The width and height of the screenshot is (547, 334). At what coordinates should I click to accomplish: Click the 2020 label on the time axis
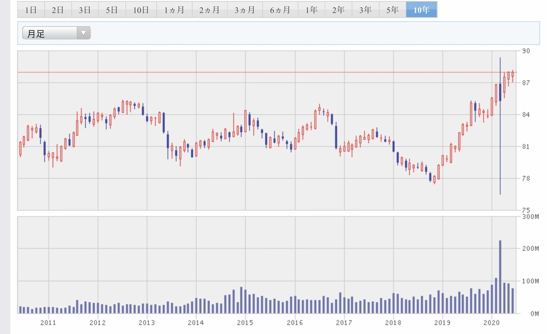pyautogui.click(x=491, y=323)
